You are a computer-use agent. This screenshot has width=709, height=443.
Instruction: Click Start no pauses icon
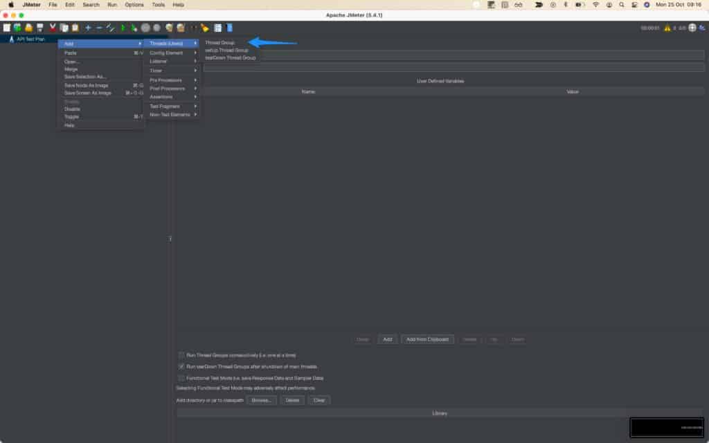click(134, 28)
